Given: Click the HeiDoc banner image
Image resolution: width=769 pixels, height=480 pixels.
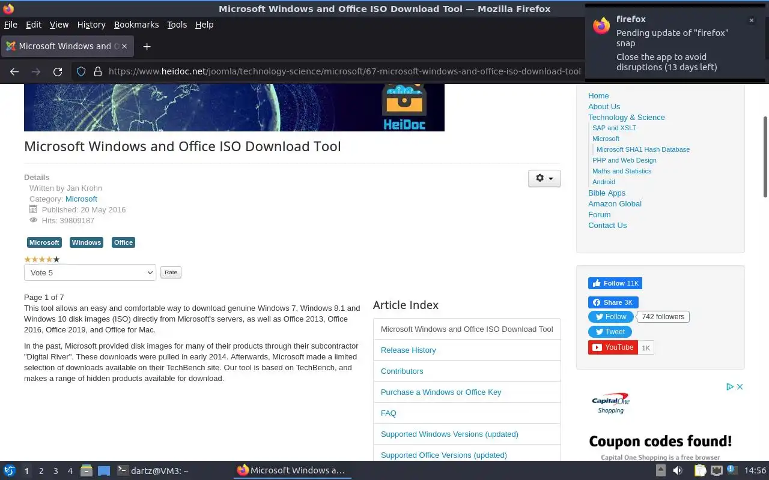Looking at the screenshot, I should [234, 107].
